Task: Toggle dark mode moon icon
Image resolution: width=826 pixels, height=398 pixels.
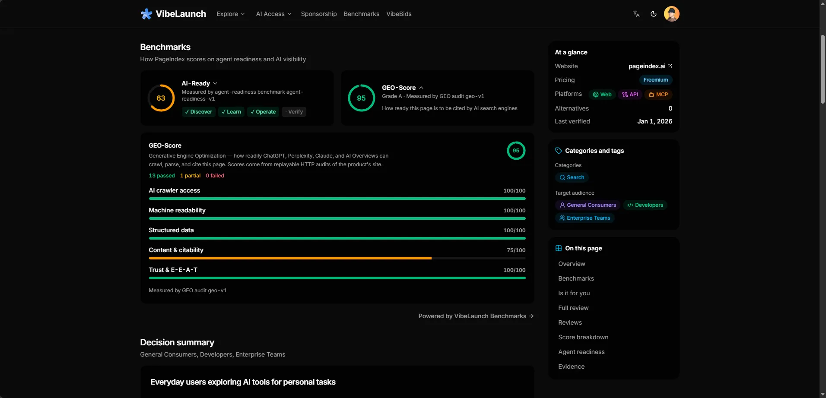Action: coord(654,14)
